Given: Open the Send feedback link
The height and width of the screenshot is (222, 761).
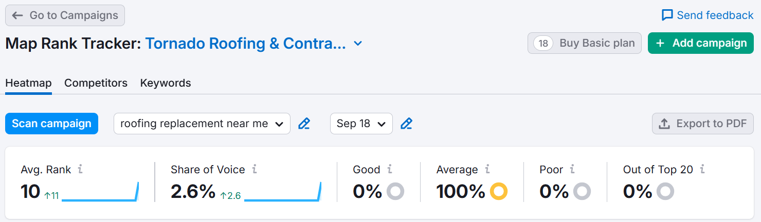Looking at the screenshot, I should tap(708, 15).
